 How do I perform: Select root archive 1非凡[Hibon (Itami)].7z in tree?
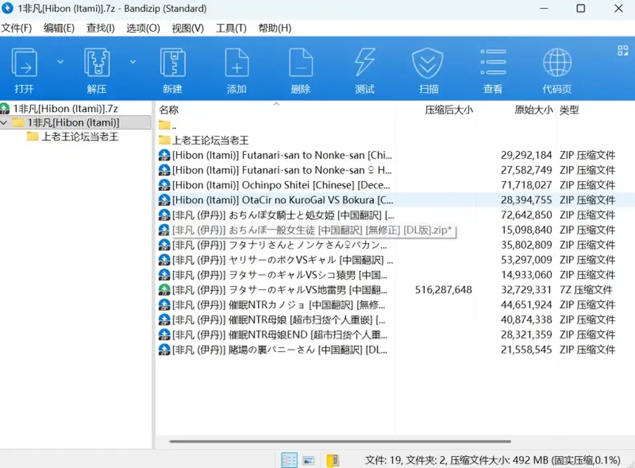coord(65,109)
